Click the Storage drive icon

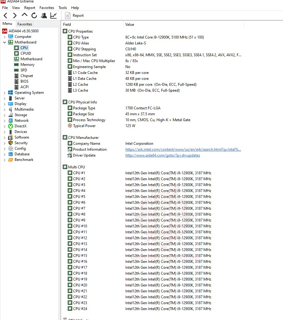[11, 115]
